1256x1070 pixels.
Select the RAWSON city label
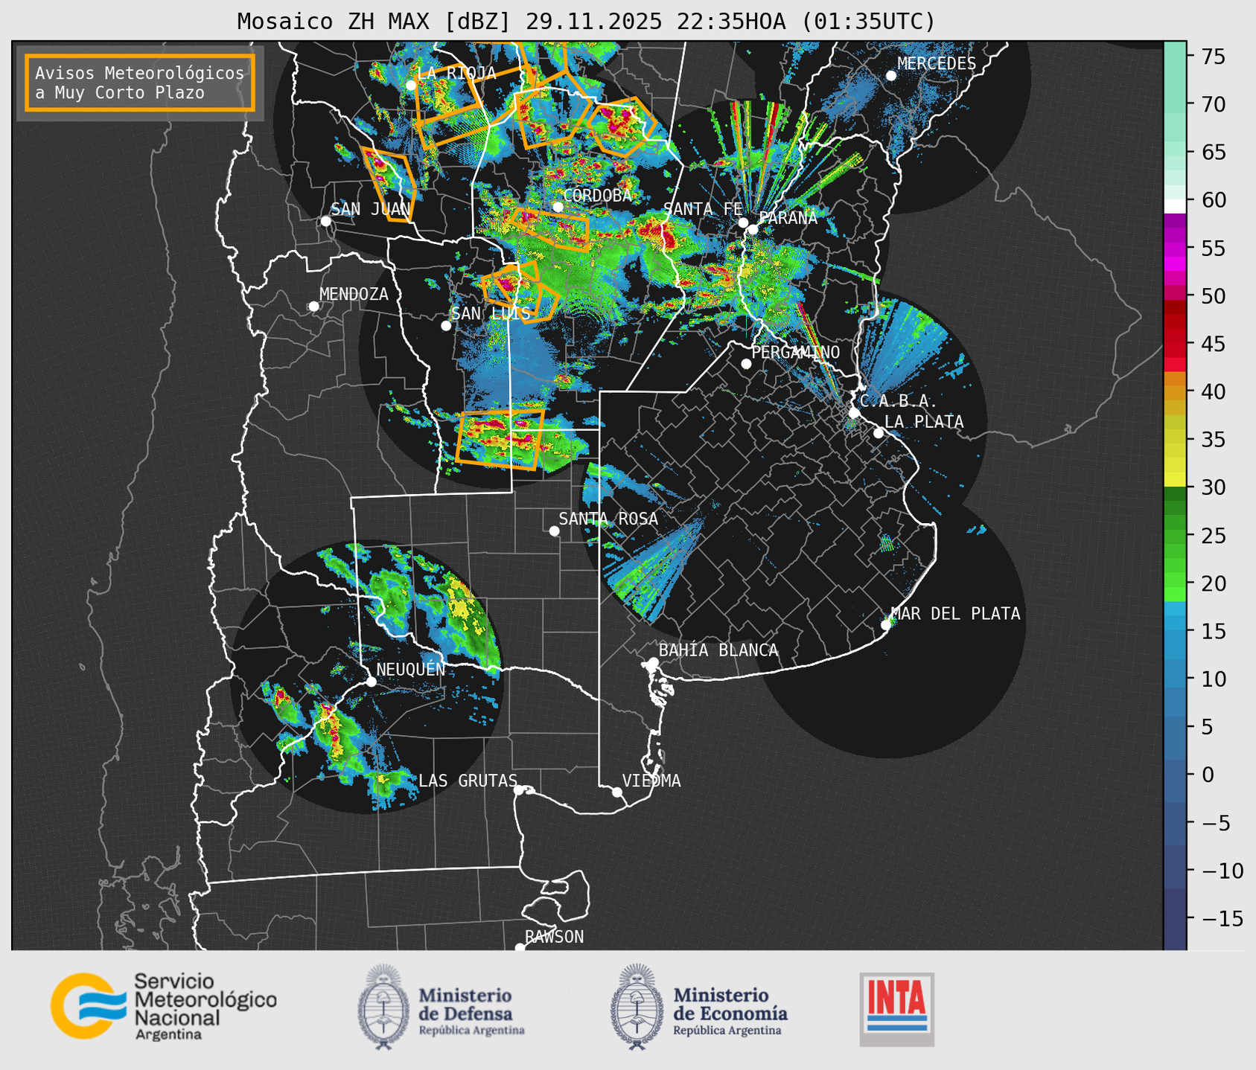[x=554, y=937]
